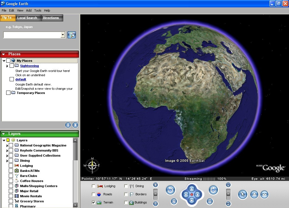Rotate the view clockwise
This screenshot has height=208, width=289.
tap(213, 190)
